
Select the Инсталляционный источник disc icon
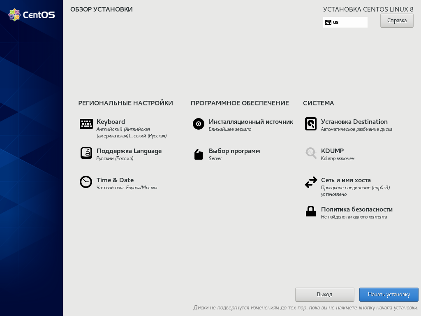199,124
